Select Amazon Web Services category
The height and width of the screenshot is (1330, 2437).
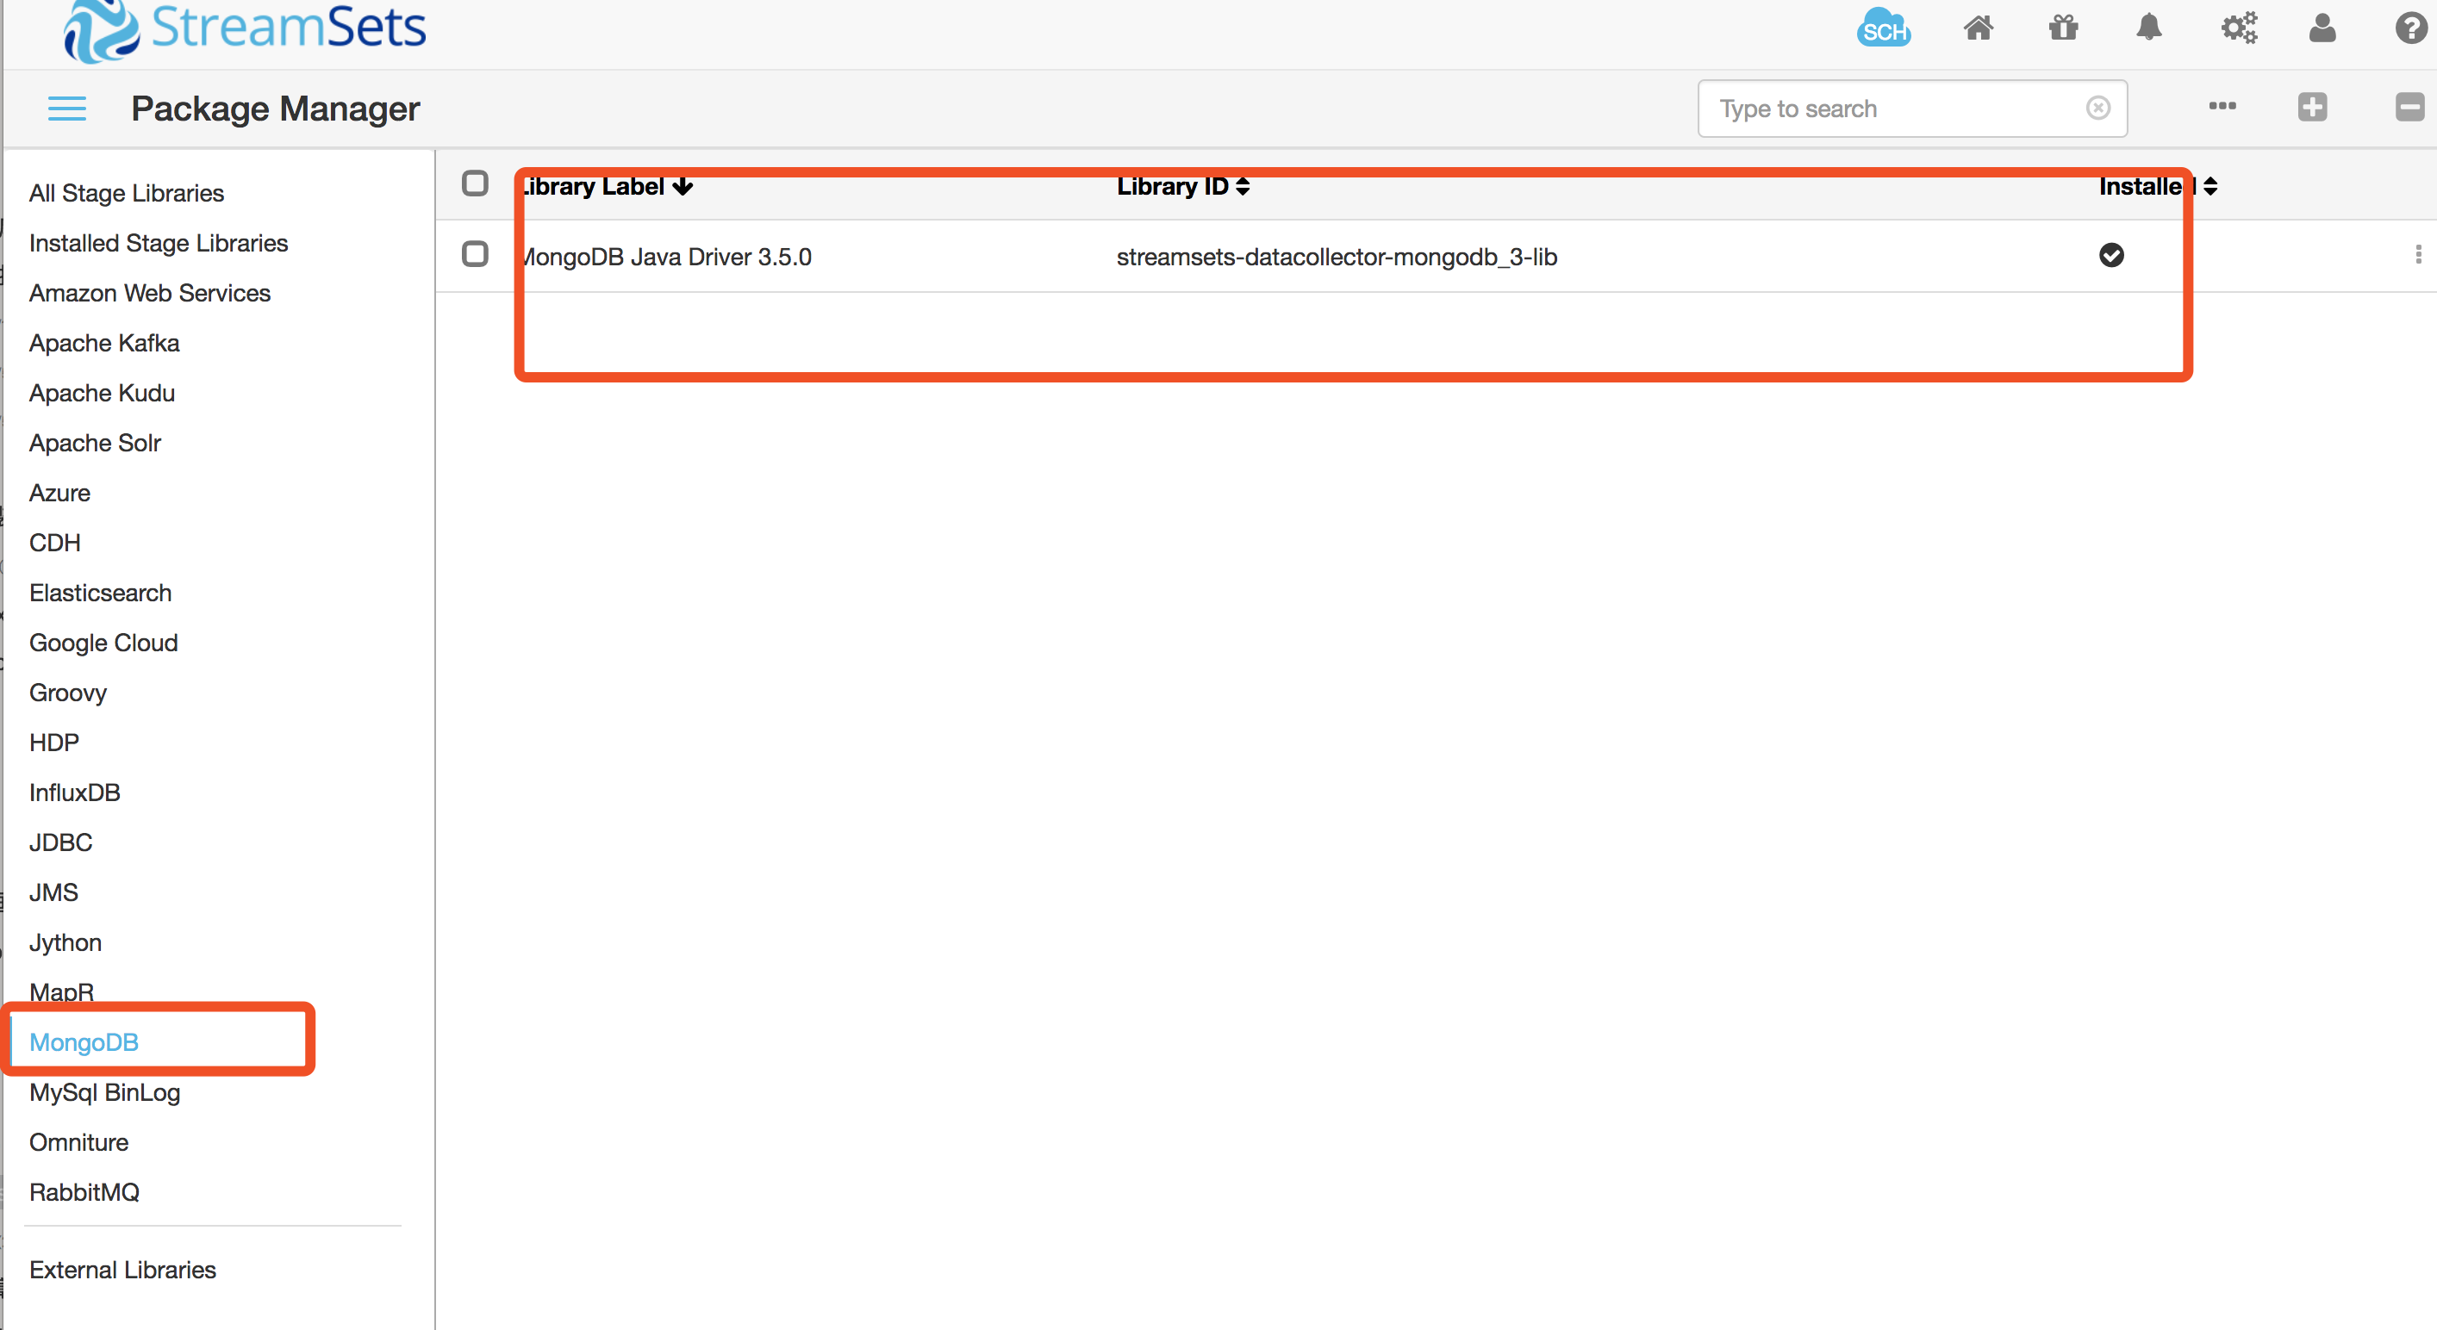[151, 293]
